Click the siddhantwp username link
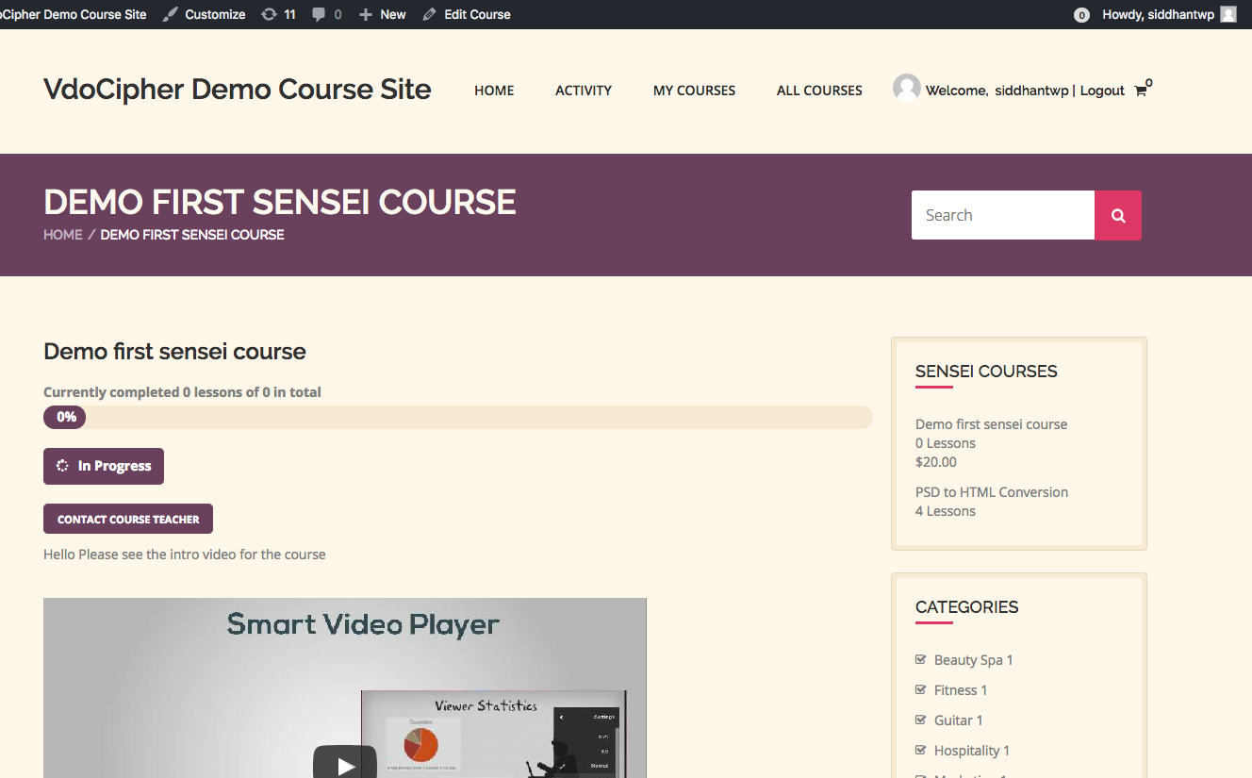 [x=1031, y=91]
